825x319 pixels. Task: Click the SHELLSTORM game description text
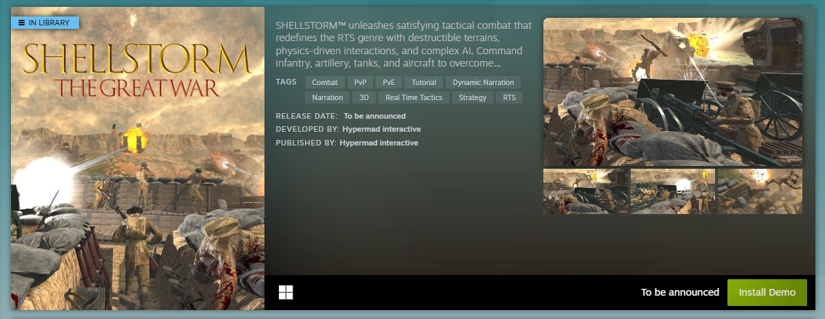click(404, 45)
